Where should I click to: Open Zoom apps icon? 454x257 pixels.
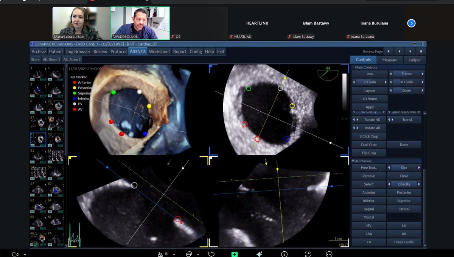(x=308, y=254)
